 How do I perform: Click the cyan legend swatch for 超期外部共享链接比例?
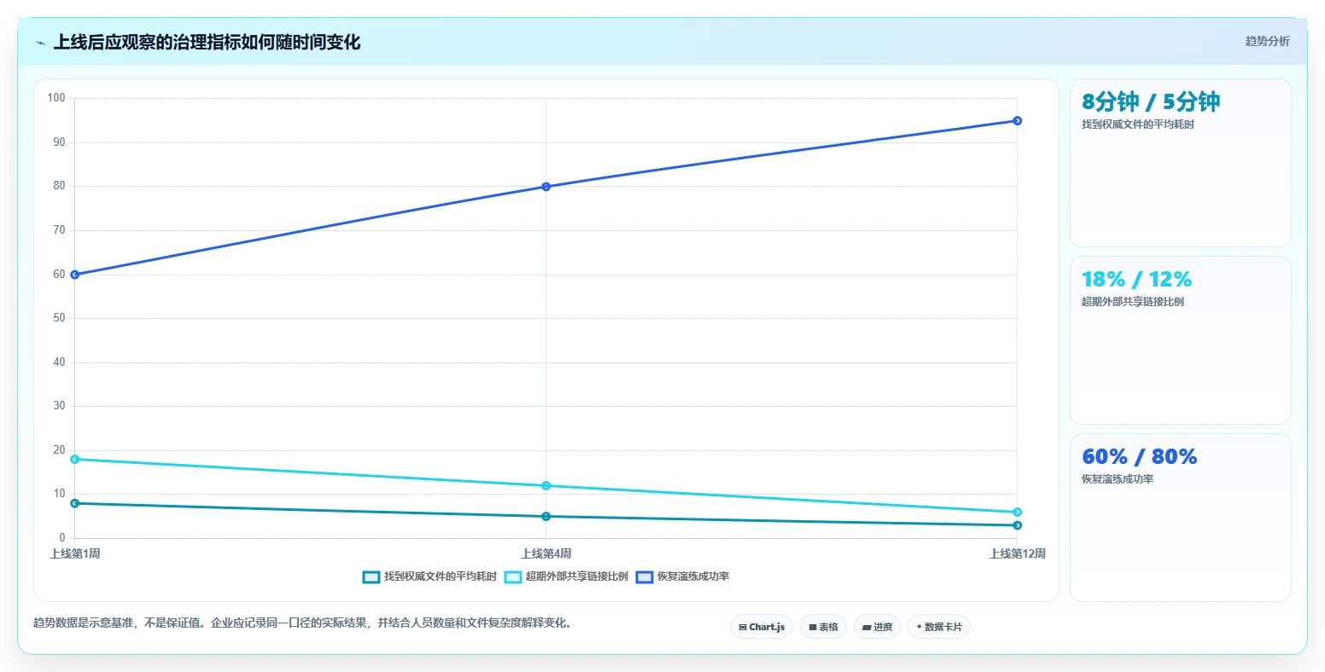(x=513, y=577)
